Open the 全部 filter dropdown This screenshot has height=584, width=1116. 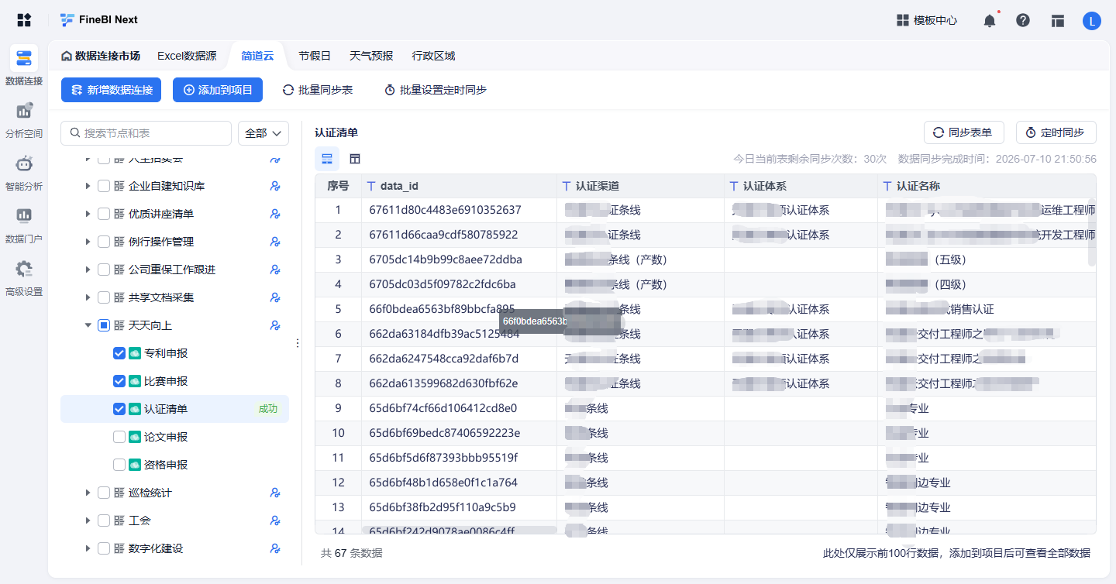click(263, 133)
